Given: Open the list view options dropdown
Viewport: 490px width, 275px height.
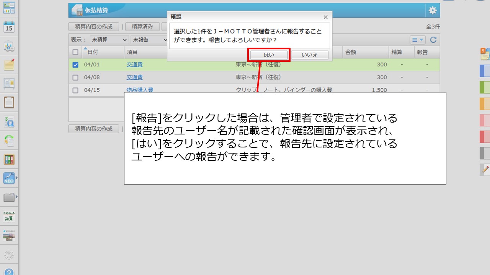Looking at the screenshot, I should coord(418,40).
